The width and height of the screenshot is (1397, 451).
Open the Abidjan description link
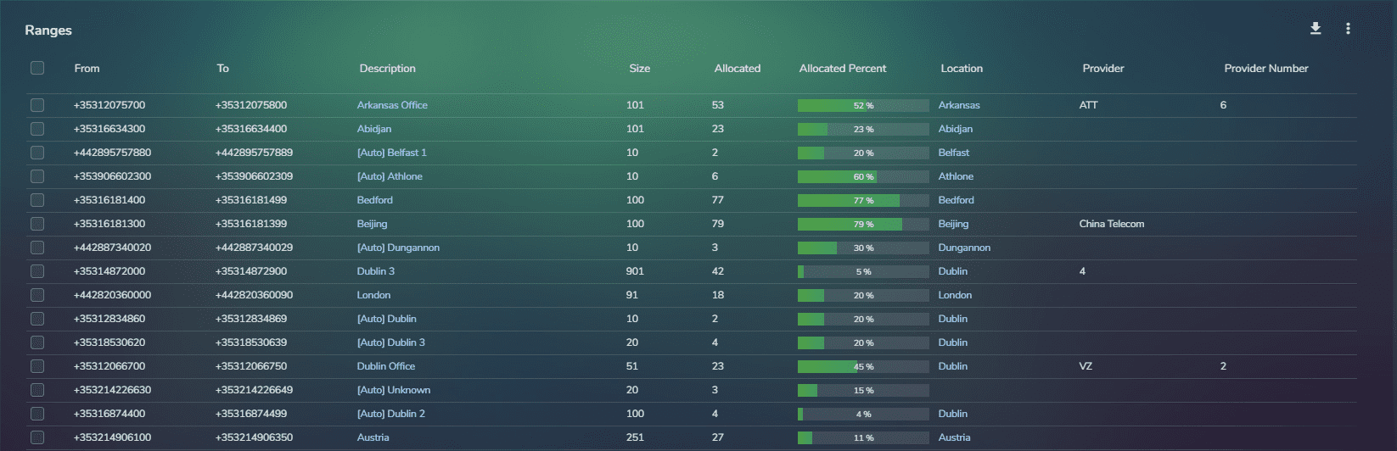click(374, 129)
